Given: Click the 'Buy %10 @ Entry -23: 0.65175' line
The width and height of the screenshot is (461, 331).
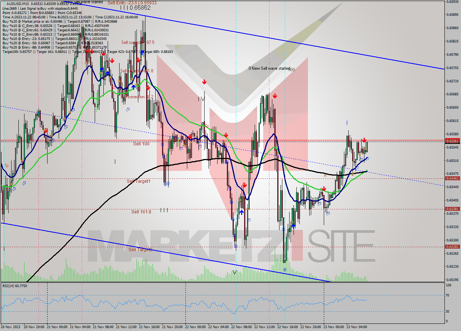Looking at the screenshot, I should (x=54, y=38).
